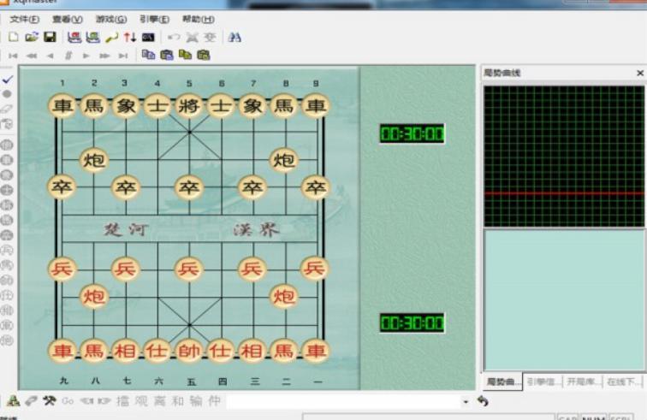Click the binoculars search icon
Image resolution: width=647 pixels, height=420 pixels.
pos(234,37)
